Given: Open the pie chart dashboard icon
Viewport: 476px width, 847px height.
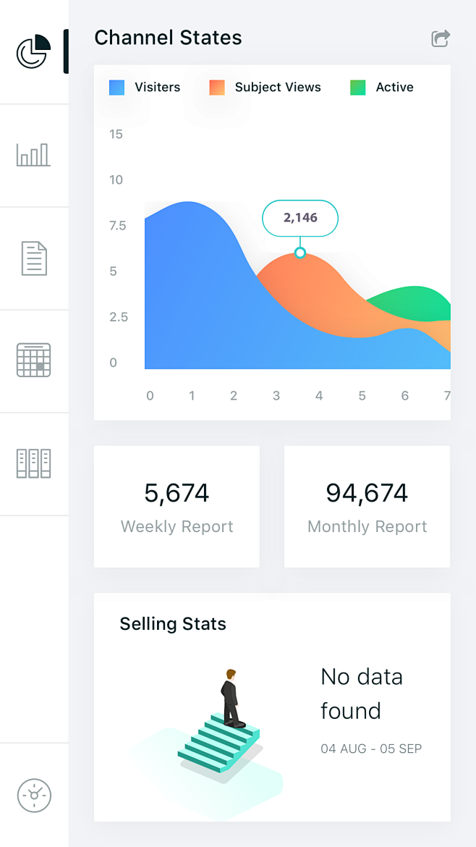Looking at the screenshot, I should coord(33,52).
